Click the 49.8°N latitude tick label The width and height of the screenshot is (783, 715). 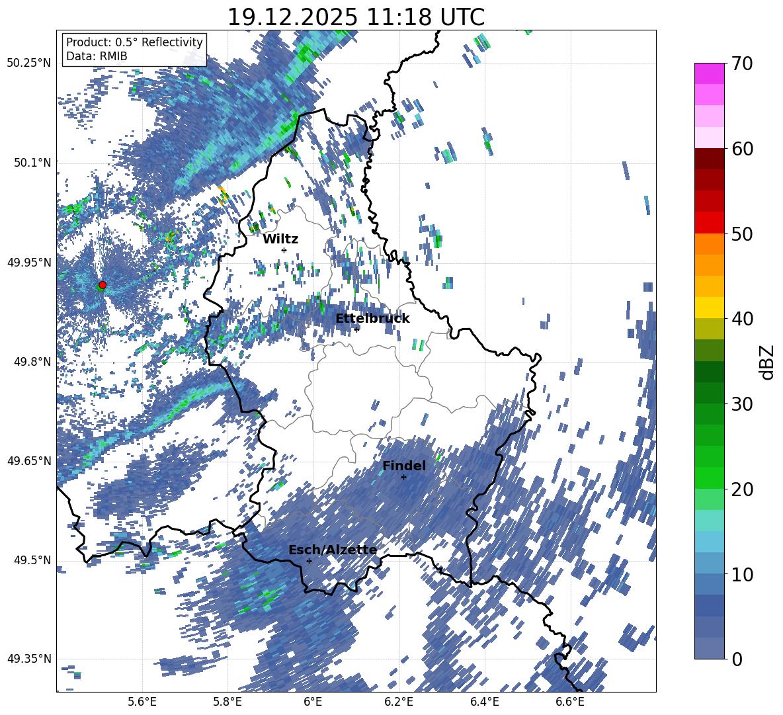click(32, 362)
